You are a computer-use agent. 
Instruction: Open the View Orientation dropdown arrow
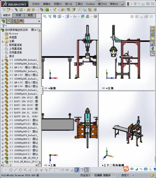pos(63,17)
